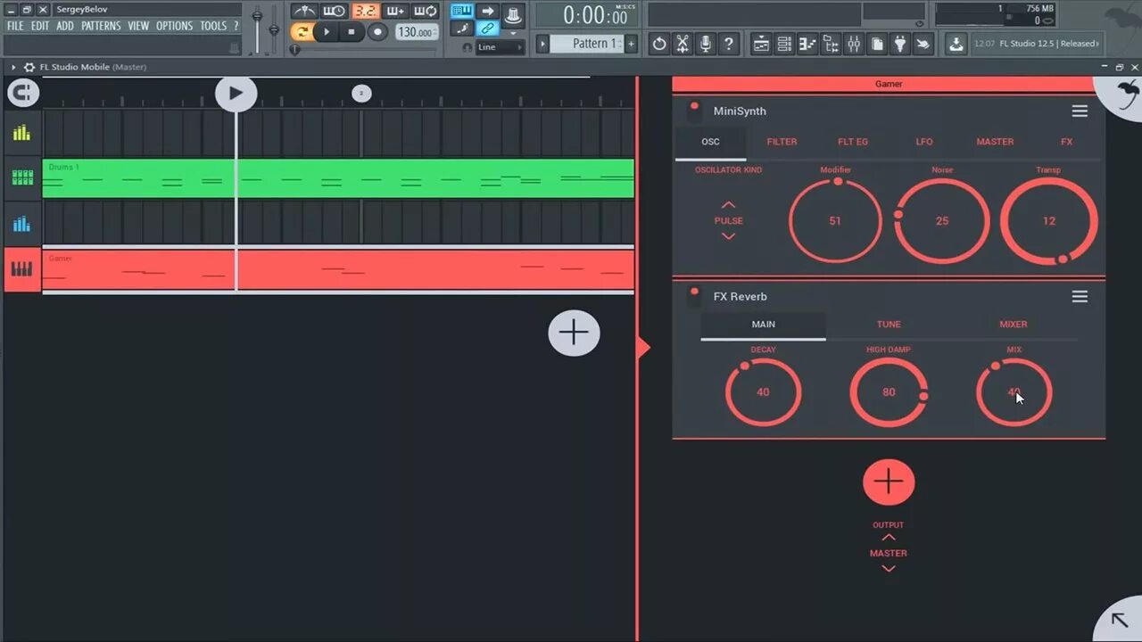Open the ADD menu

(x=65, y=26)
